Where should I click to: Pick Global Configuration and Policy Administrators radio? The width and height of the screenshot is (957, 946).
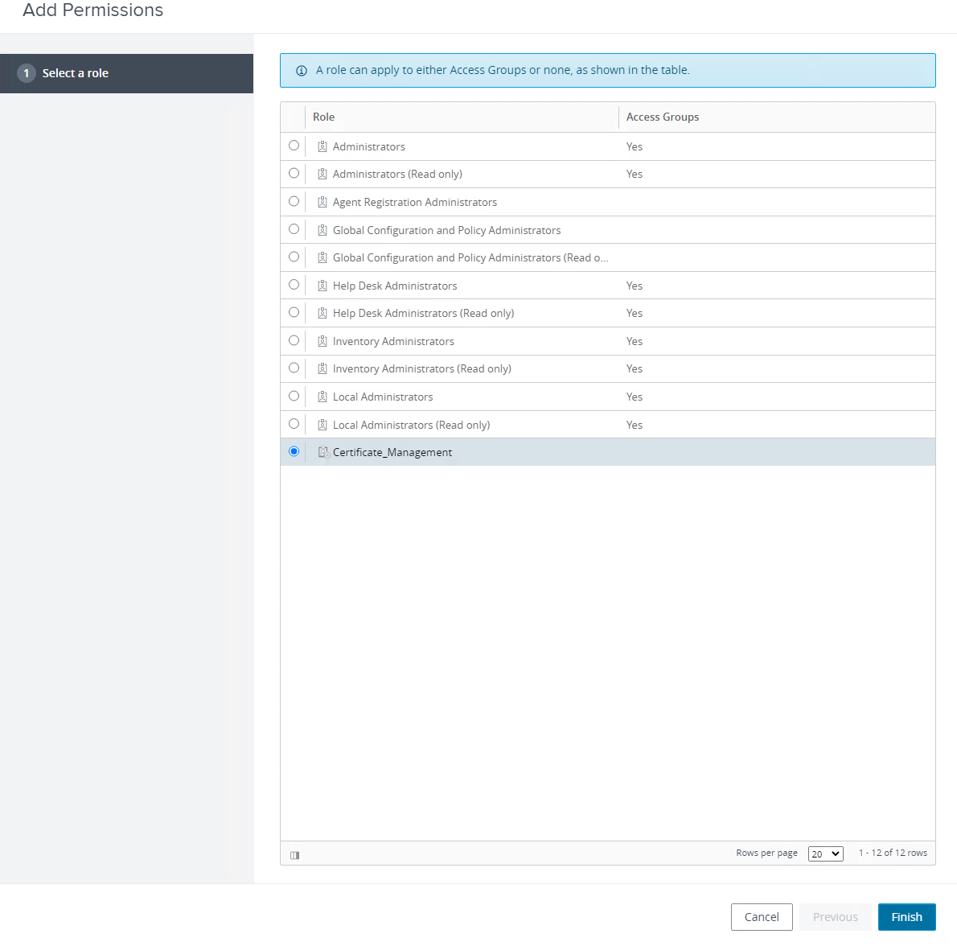(x=294, y=229)
